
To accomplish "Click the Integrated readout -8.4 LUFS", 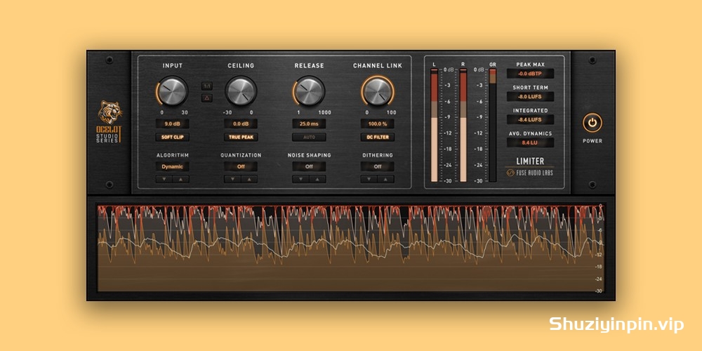I will 530,119.
